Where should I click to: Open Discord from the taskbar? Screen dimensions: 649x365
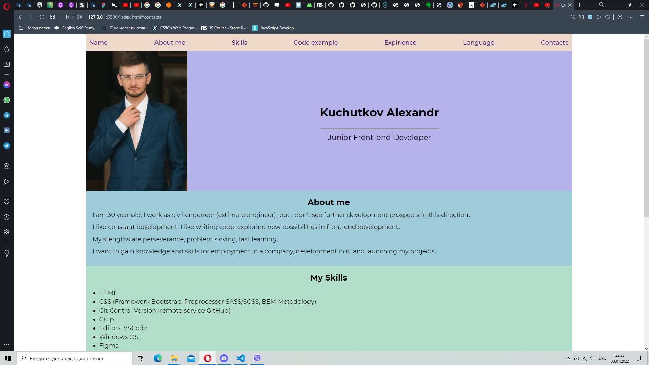(x=224, y=358)
